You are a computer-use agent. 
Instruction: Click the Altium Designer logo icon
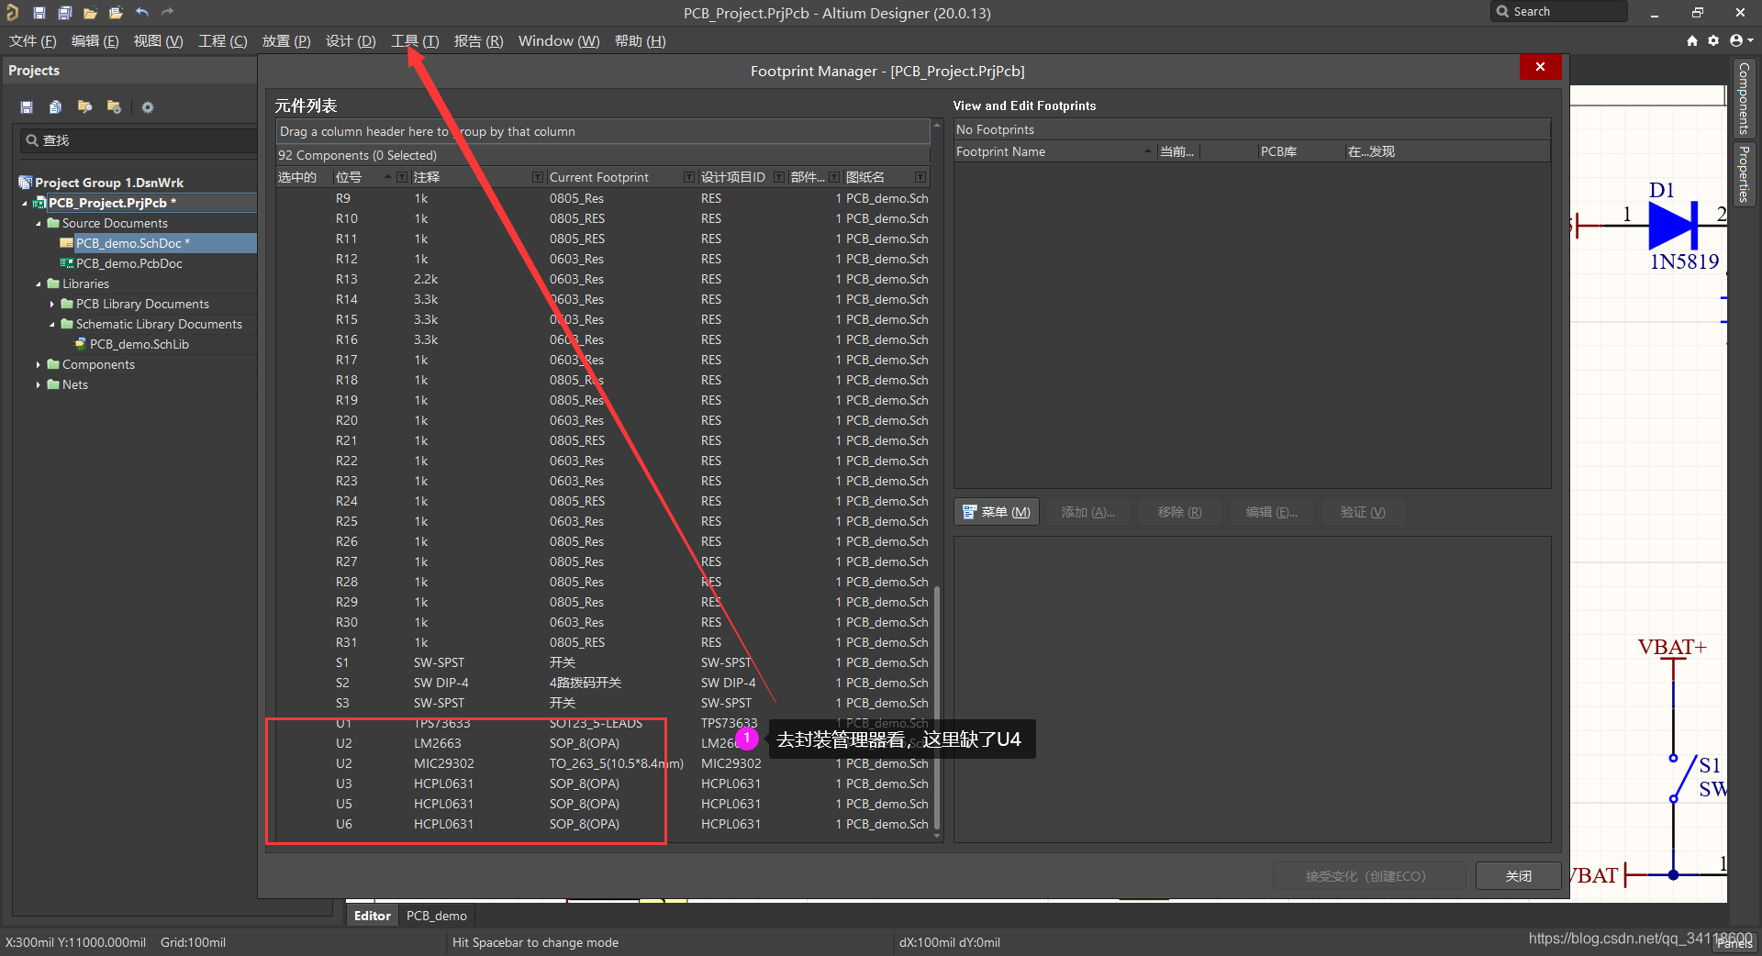point(12,12)
